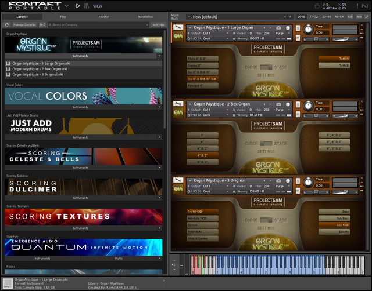Click the NI logo in top right

pos(364,6)
